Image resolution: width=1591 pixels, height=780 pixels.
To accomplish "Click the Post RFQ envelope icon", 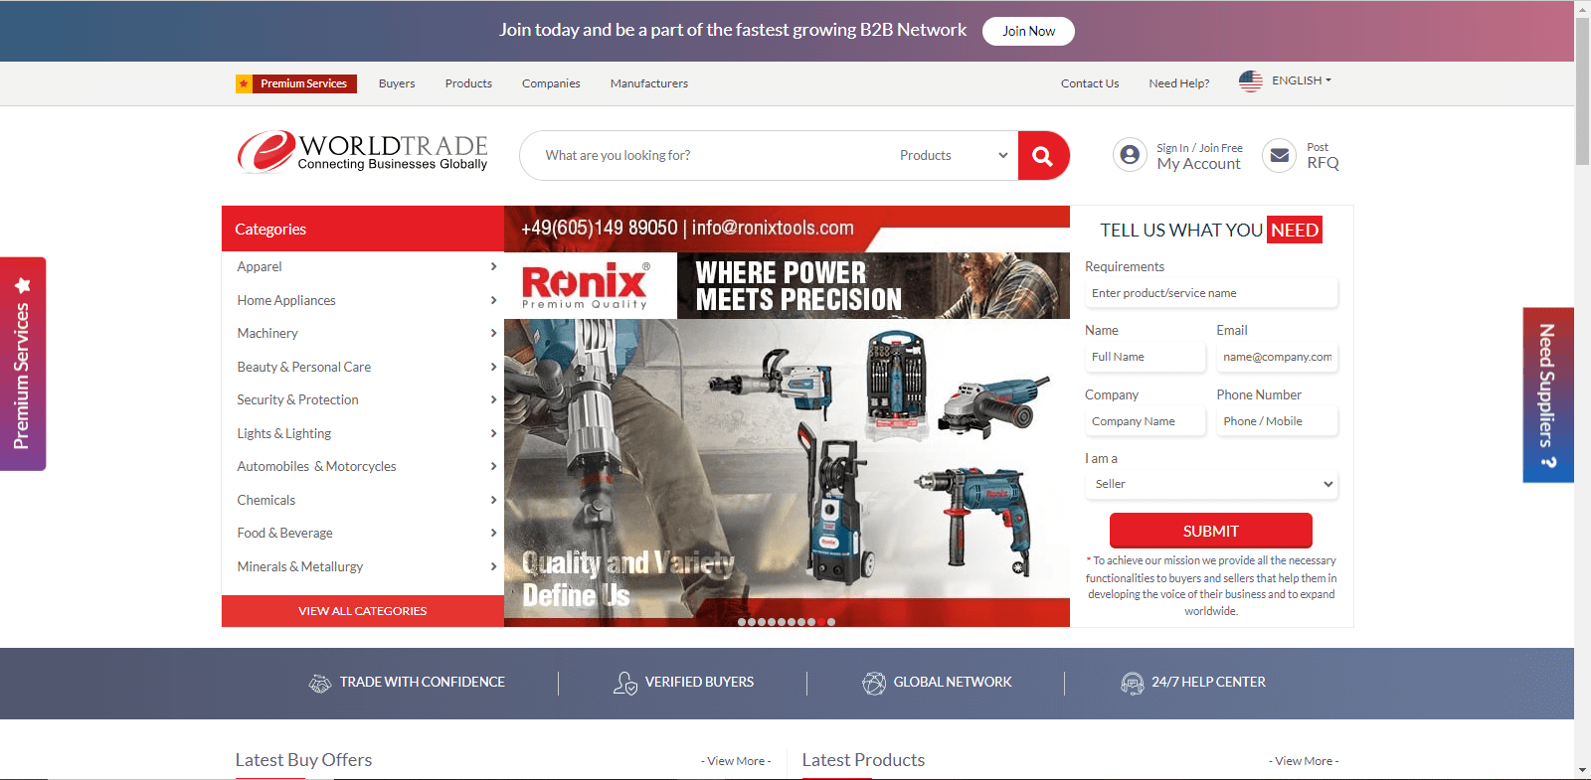I will pyautogui.click(x=1280, y=155).
